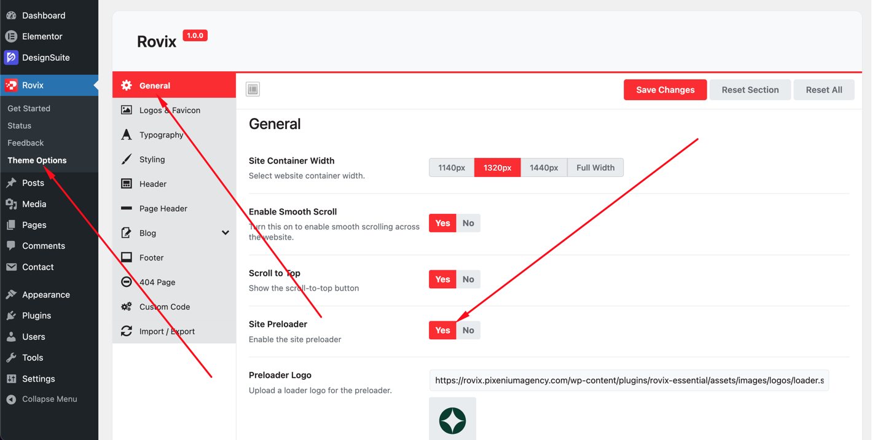Click the Pages icon in sidebar

pyautogui.click(x=11, y=225)
